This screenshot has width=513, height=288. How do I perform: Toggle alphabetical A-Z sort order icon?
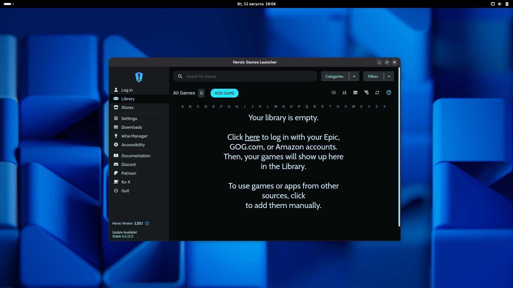(344, 93)
